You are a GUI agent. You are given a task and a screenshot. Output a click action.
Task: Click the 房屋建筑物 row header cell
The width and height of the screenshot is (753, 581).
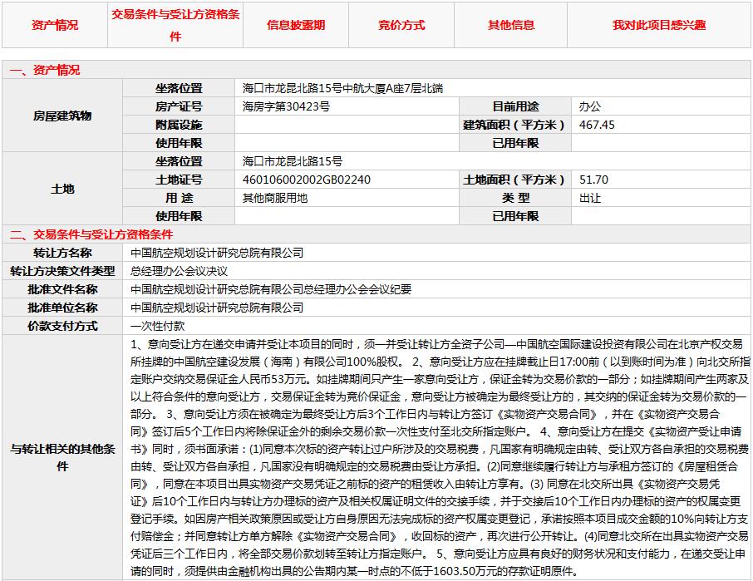tap(62, 116)
